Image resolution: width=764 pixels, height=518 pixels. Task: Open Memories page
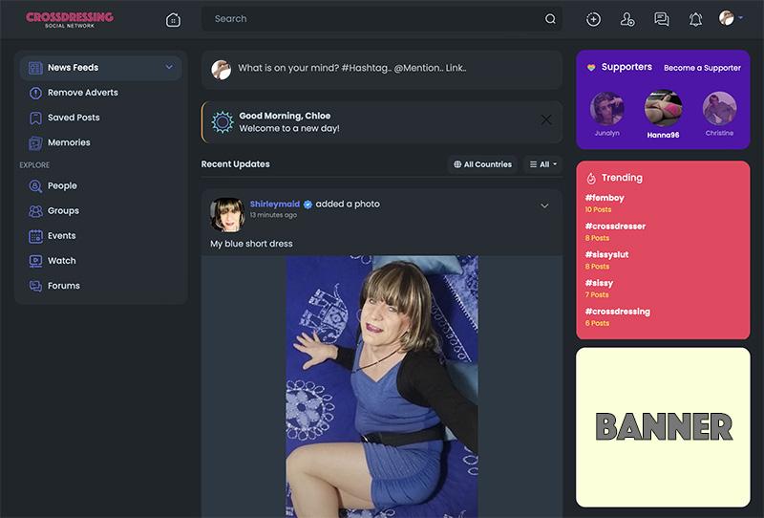coord(69,142)
